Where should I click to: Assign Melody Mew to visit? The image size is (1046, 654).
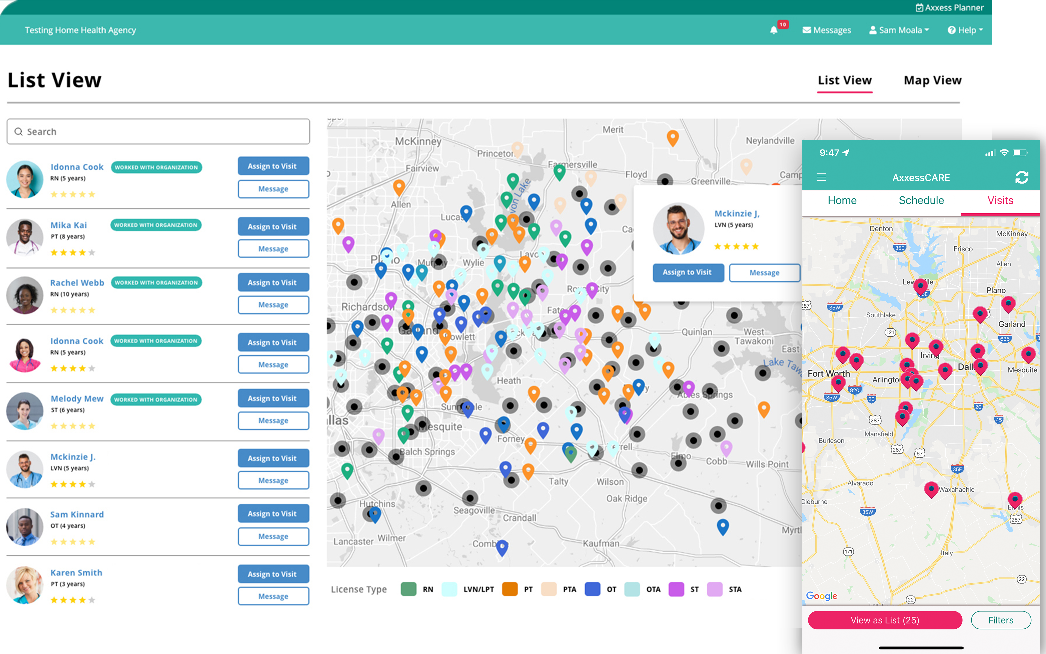point(273,398)
